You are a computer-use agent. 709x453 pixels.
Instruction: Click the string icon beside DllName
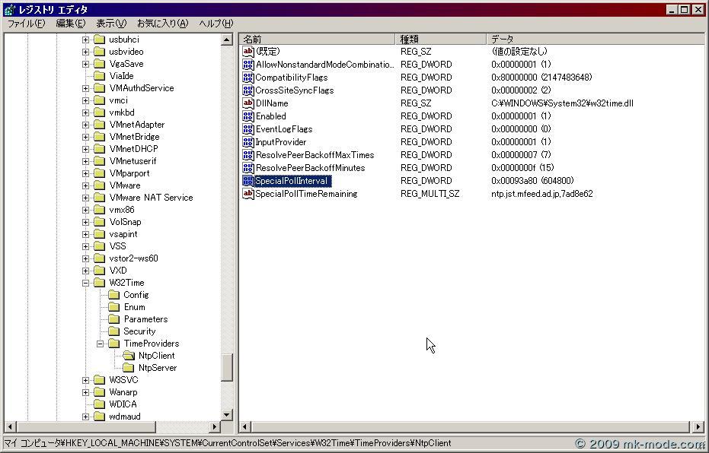click(x=248, y=103)
